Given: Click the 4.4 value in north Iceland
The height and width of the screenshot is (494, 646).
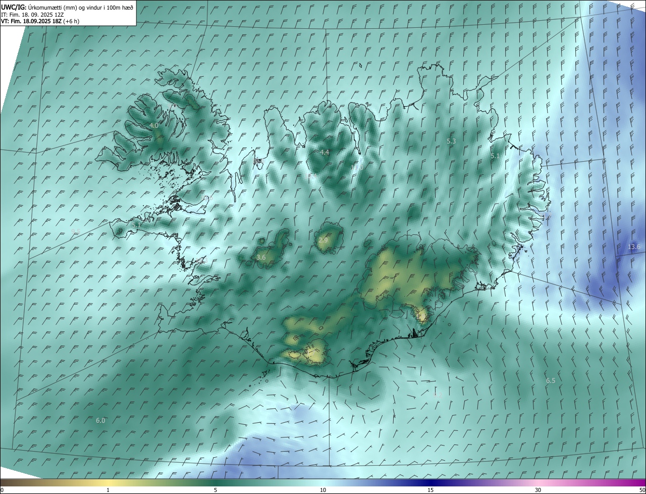Looking at the screenshot, I should click(325, 152).
